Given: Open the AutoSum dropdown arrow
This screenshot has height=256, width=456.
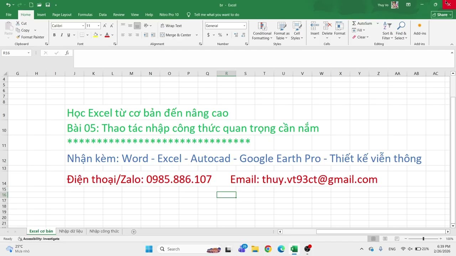Looking at the screenshot, I should 378,23.
